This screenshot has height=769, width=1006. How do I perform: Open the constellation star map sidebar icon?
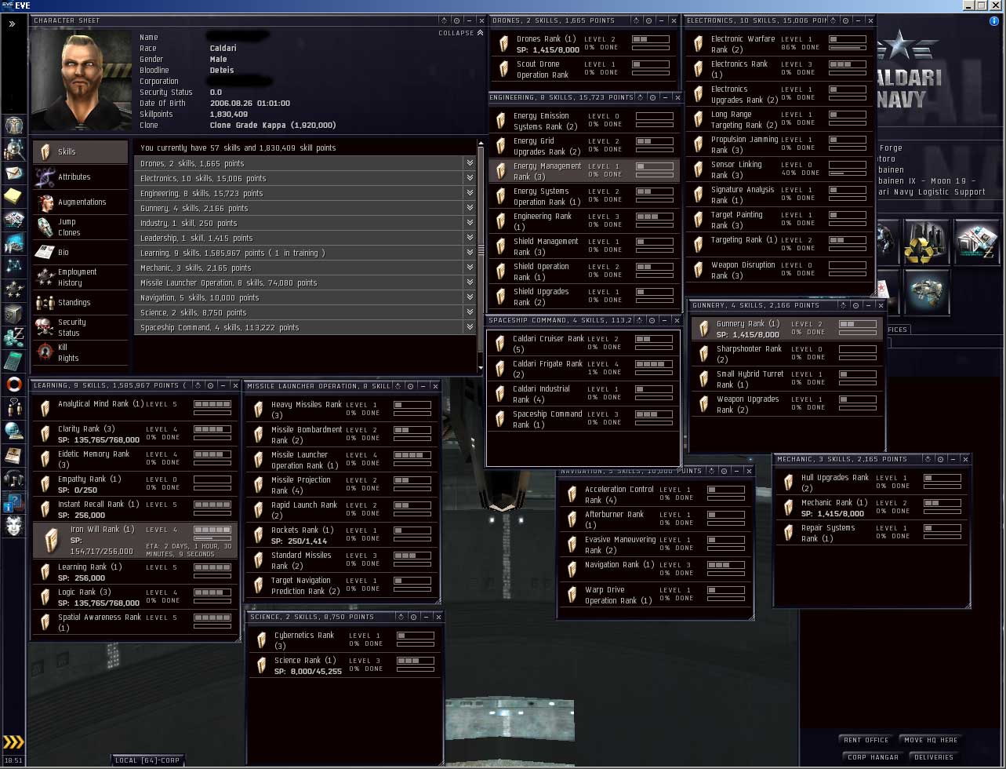tap(14, 267)
